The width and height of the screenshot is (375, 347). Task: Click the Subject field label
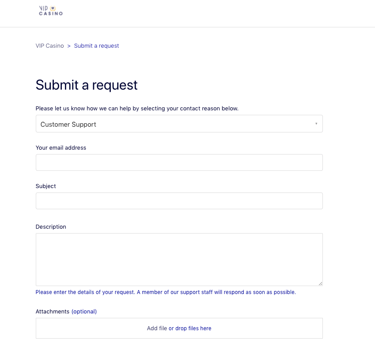point(45,186)
